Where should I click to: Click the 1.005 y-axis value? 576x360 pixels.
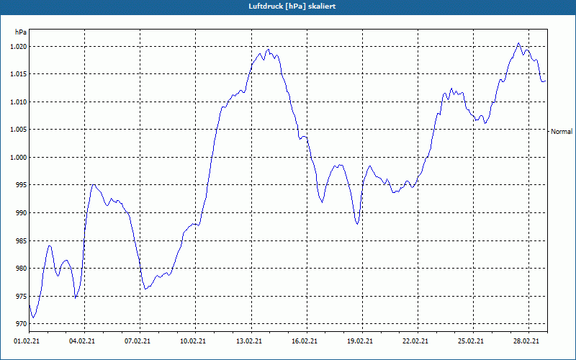click(19, 130)
